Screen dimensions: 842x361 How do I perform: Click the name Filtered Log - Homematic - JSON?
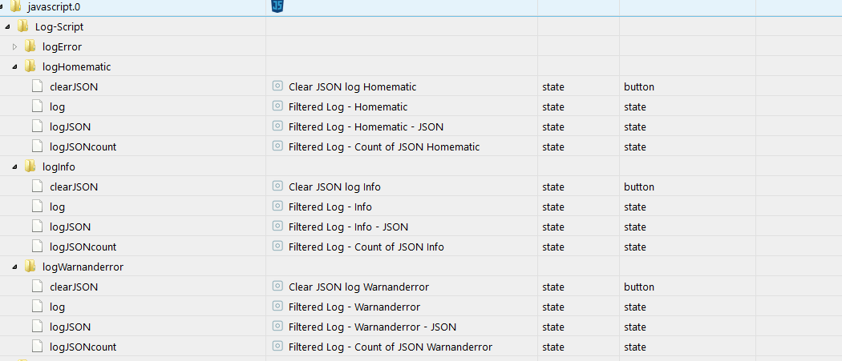click(x=366, y=126)
